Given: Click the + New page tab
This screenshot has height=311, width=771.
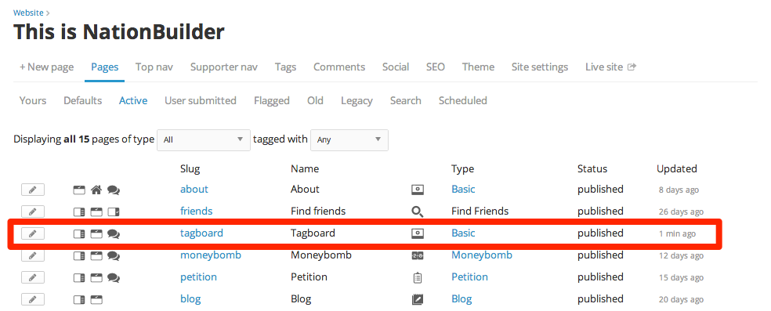Looking at the screenshot, I should pos(47,67).
